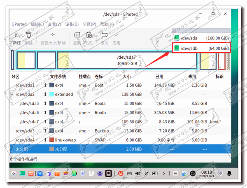Click the New partition (新建) toolbar icon

(16, 35)
